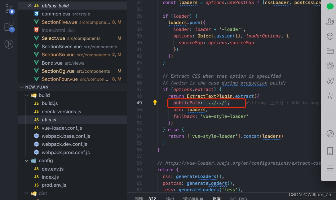Collapse the build folder in the explorer
This screenshot has width=336, height=200.
tap(26, 95)
